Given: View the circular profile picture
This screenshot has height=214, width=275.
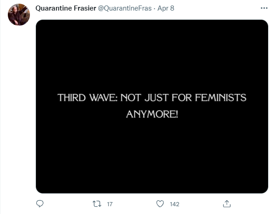Looking at the screenshot, I should tap(19, 15).
